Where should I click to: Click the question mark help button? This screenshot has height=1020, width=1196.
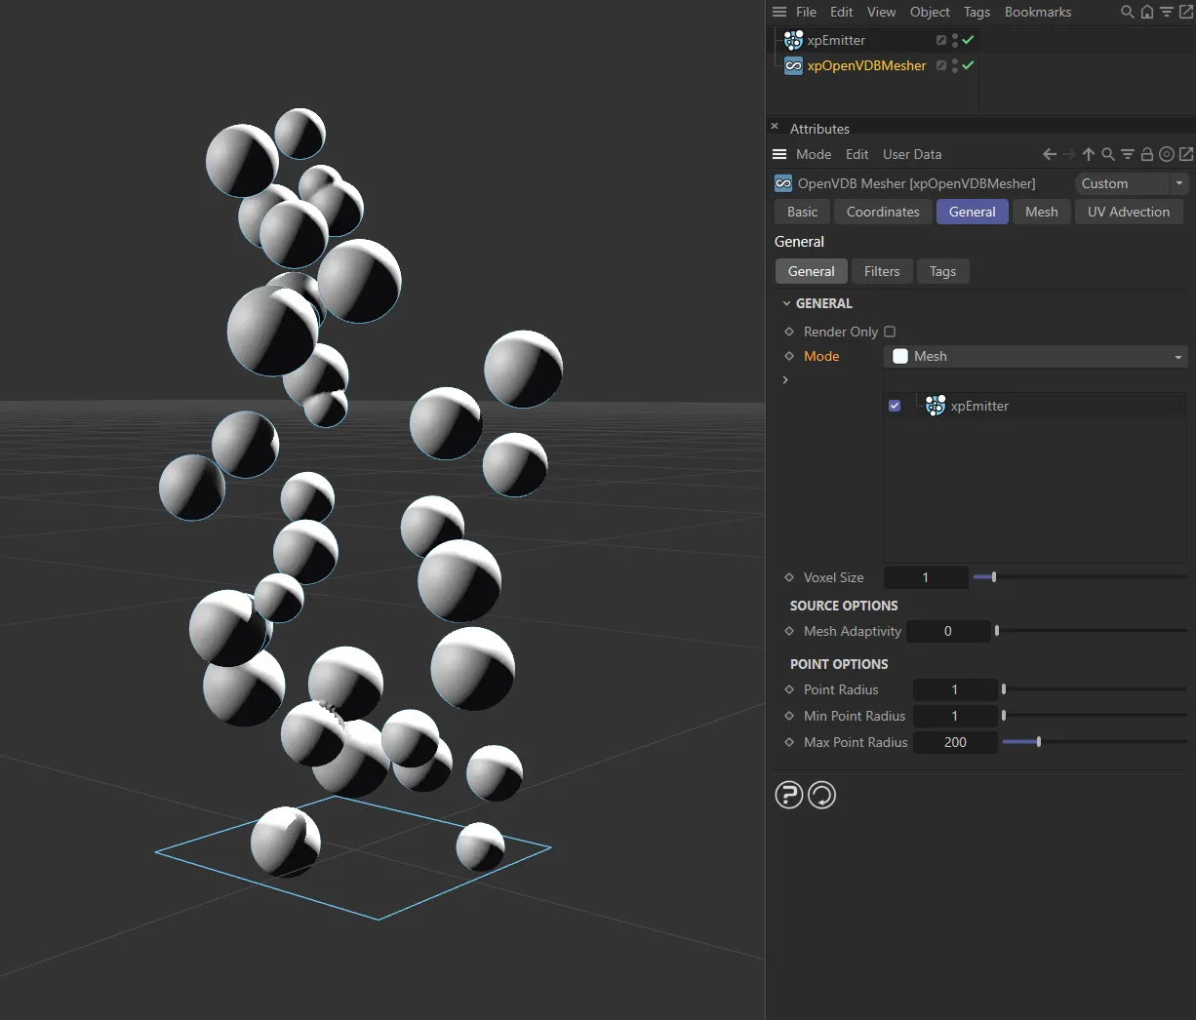point(788,795)
